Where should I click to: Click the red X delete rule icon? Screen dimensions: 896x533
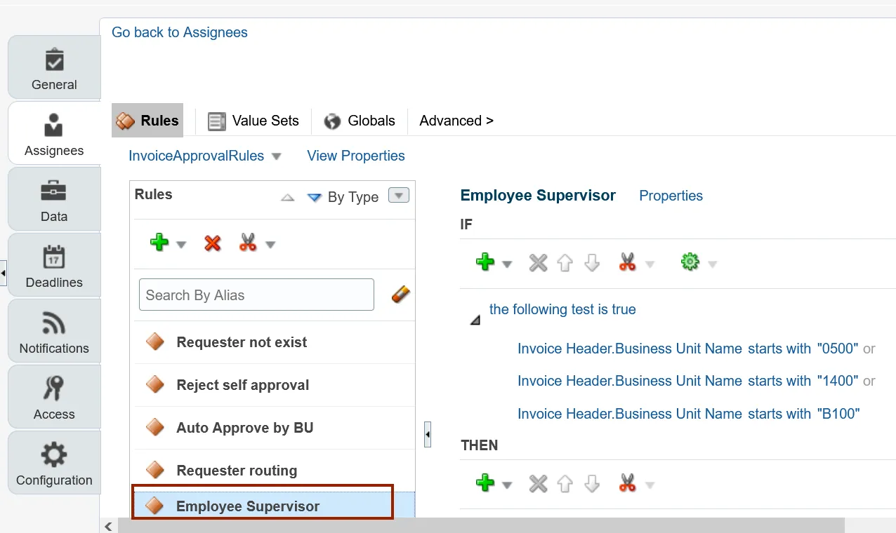(x=212, y=243)
